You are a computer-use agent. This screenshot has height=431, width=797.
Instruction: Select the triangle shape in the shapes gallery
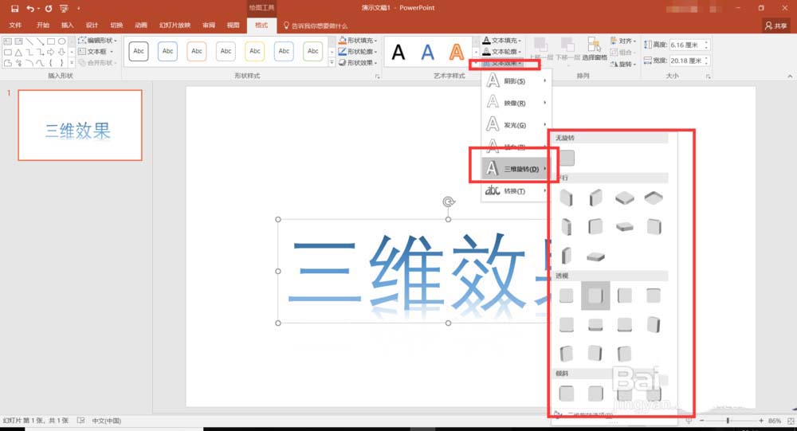click(x=18, y=52)
